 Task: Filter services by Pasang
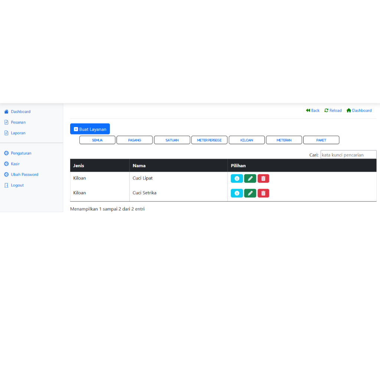(134, 140)
